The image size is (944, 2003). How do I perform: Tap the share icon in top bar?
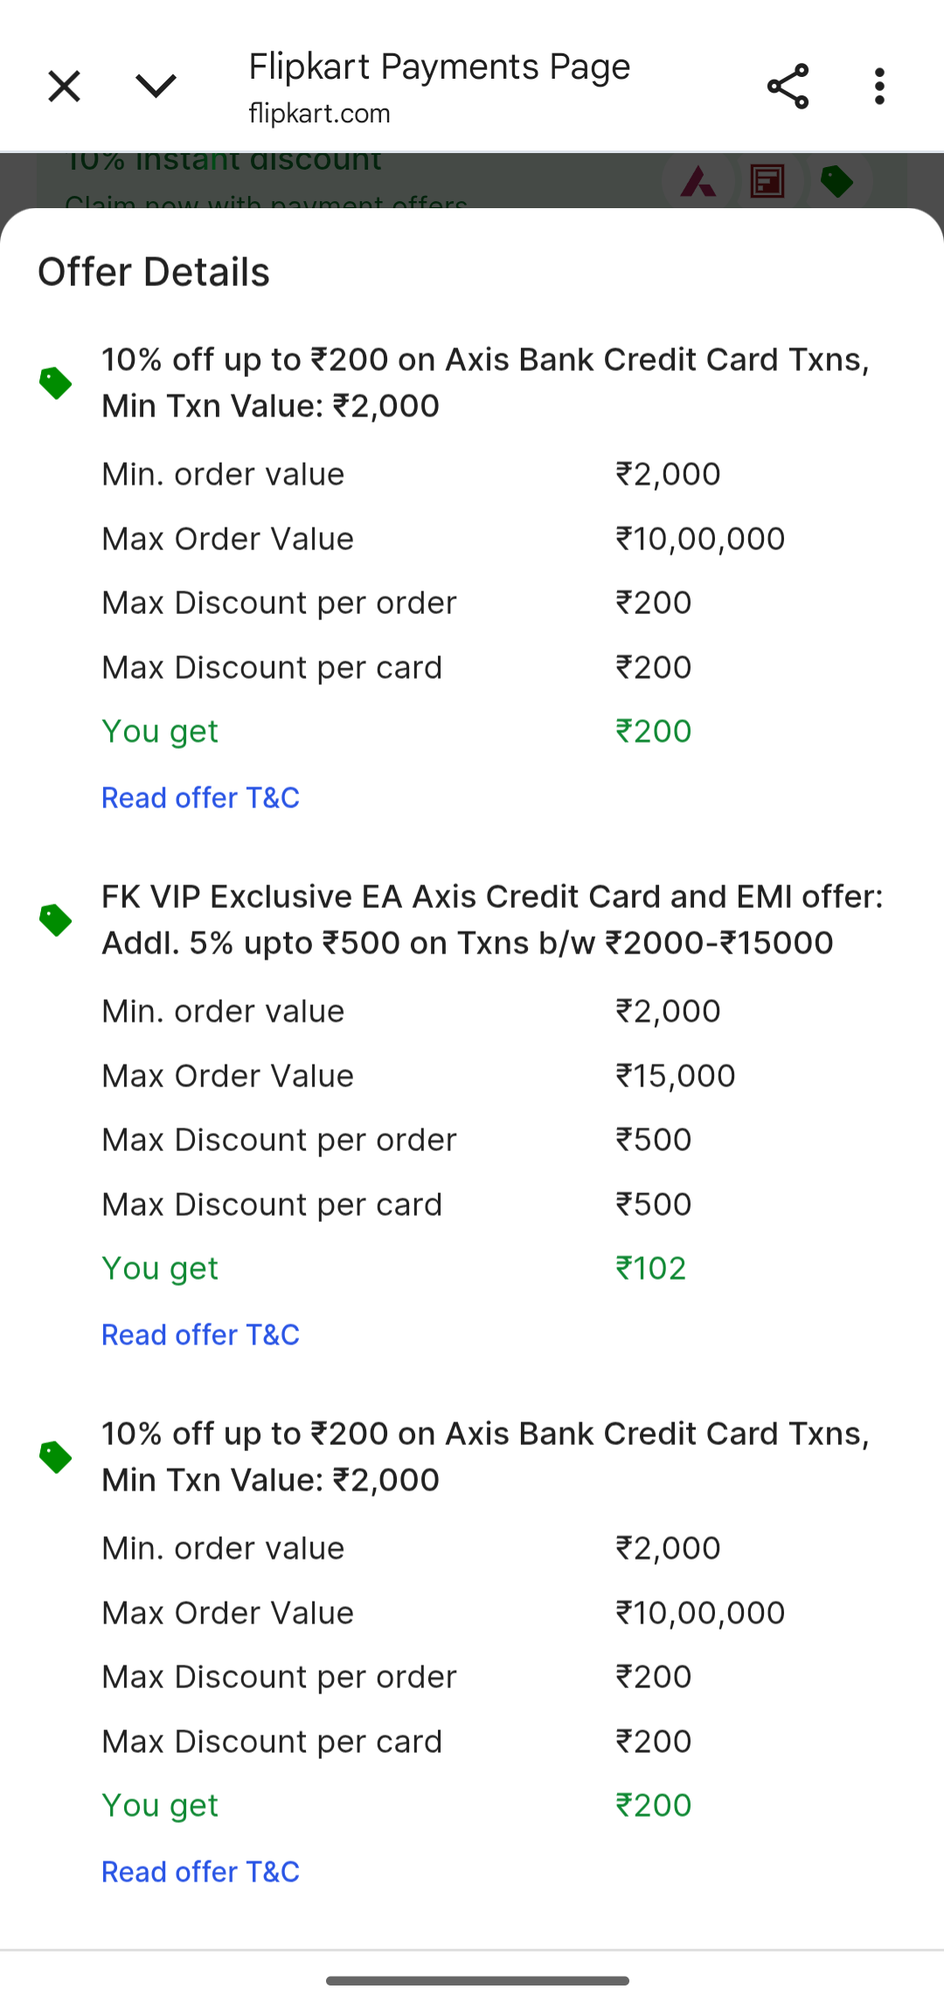click(x=788, y=87)
